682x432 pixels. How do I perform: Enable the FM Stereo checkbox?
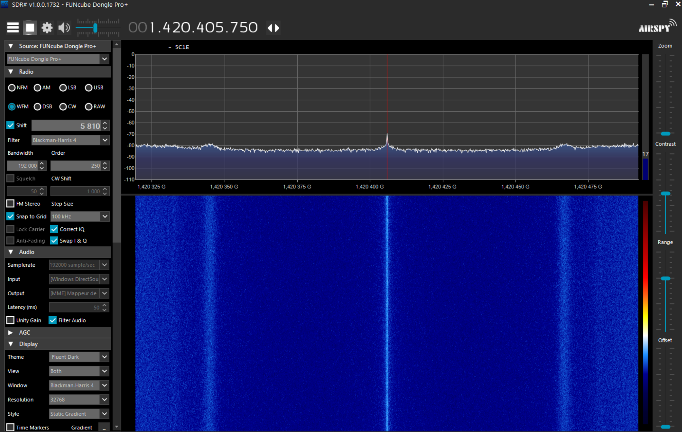pos(10,204)
